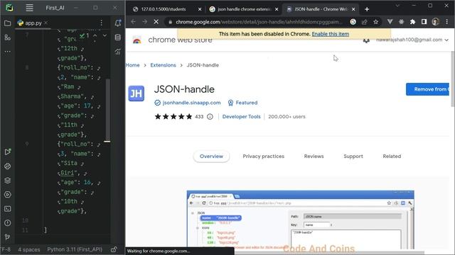Jump to next highlighted problem arrow

105,35
